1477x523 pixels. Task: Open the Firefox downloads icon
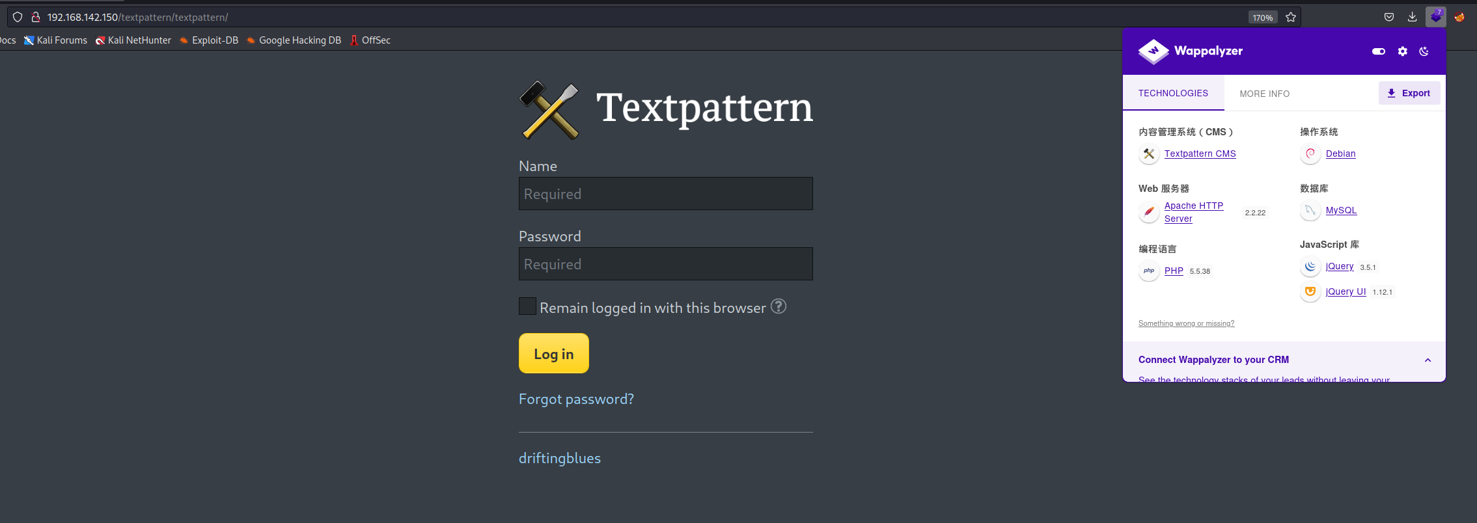pos(1412,17)
